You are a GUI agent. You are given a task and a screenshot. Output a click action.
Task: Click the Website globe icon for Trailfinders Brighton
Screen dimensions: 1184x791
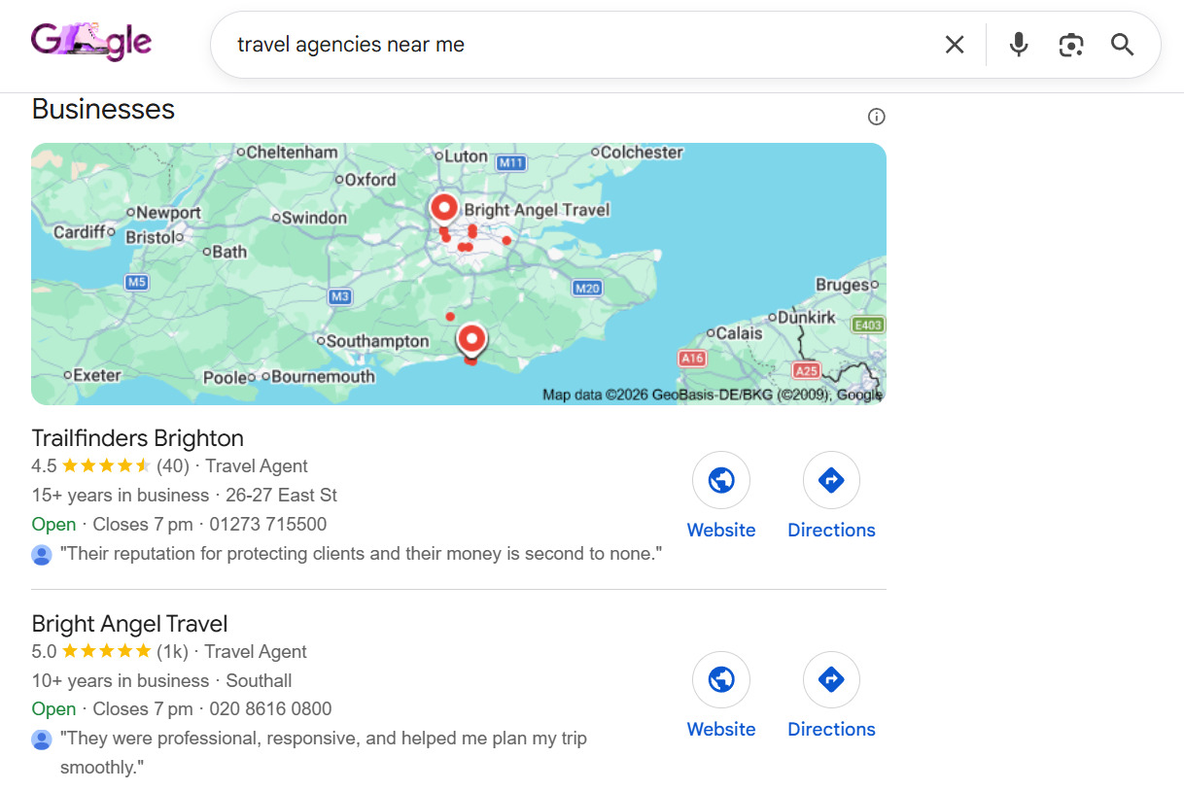click(721, 480)
